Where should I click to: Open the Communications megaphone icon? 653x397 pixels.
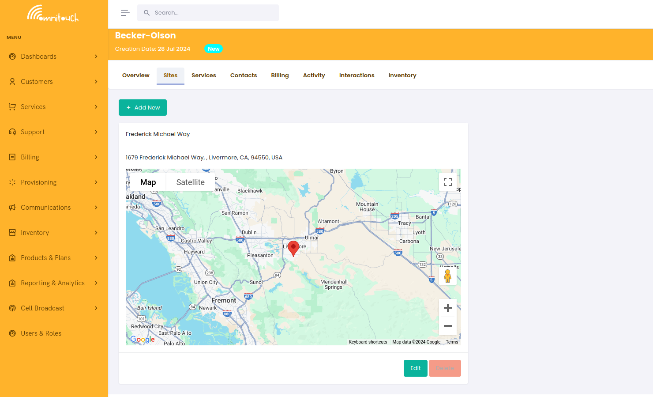(13, 208)
